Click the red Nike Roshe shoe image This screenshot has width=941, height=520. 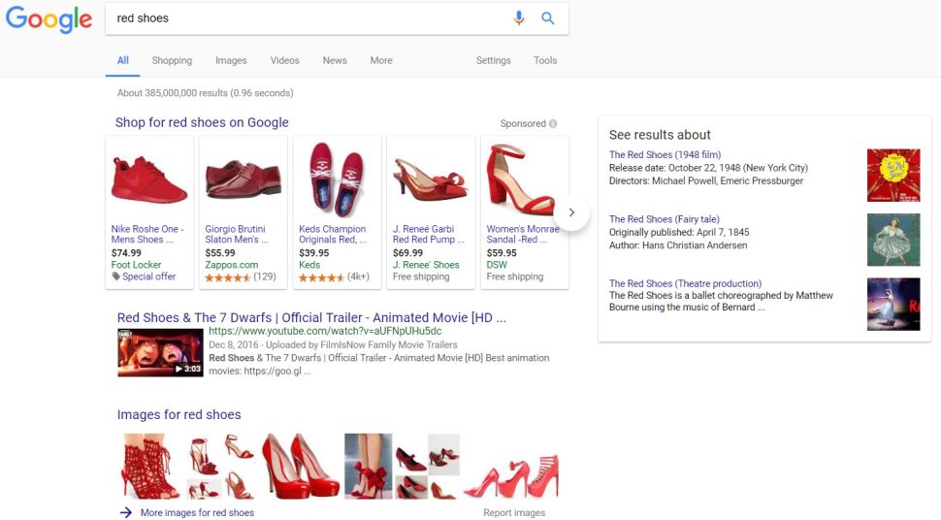(x=149, y=179)
